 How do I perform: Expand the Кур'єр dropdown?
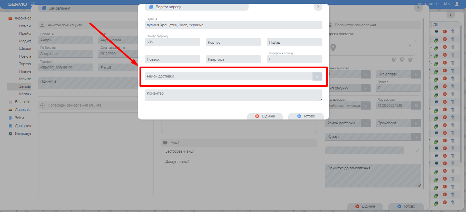tap(416, 137)
